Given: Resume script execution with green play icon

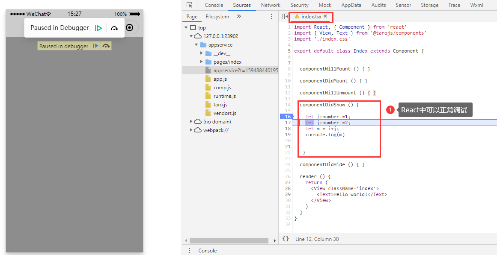Looking at the screenshot, I should [x=98, y=27].
